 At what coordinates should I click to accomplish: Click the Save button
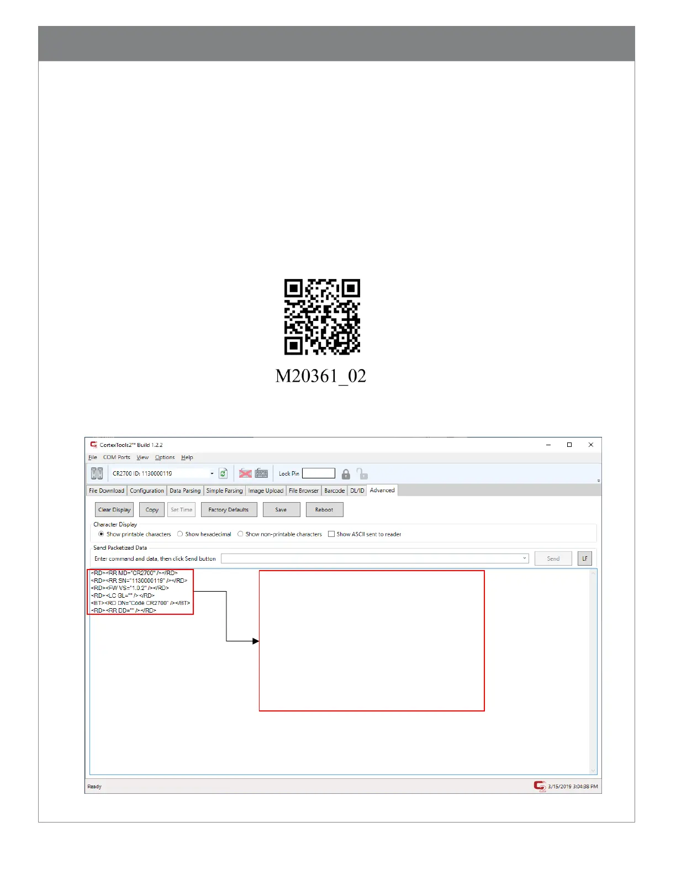(281, 510)
